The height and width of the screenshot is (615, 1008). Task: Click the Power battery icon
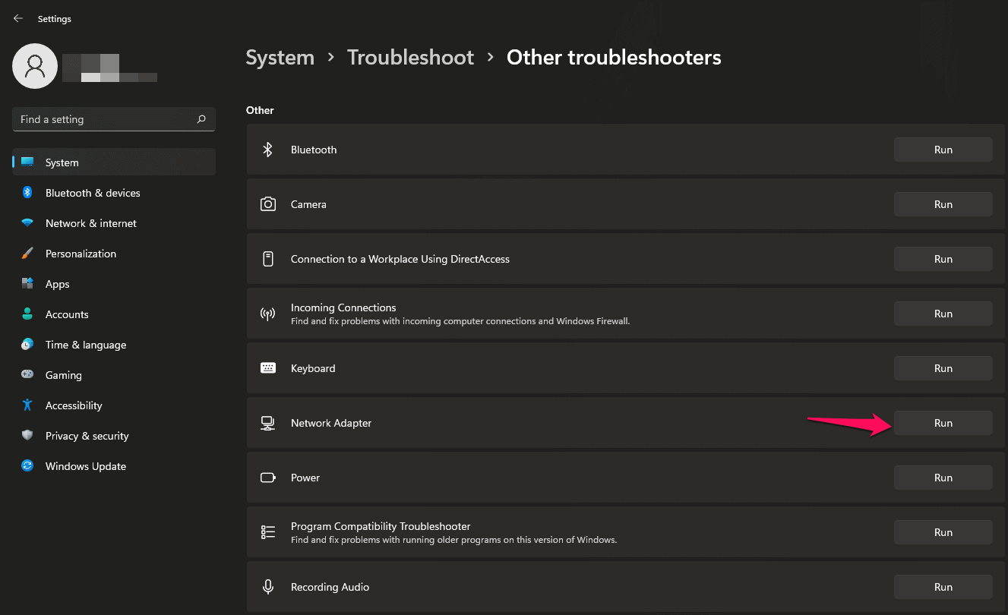[268, 478]
